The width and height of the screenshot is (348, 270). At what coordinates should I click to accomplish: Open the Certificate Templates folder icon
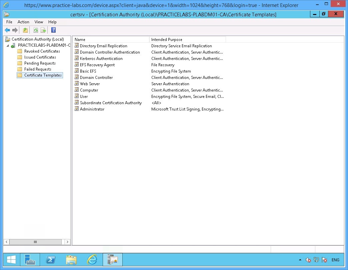pos(20,75)
